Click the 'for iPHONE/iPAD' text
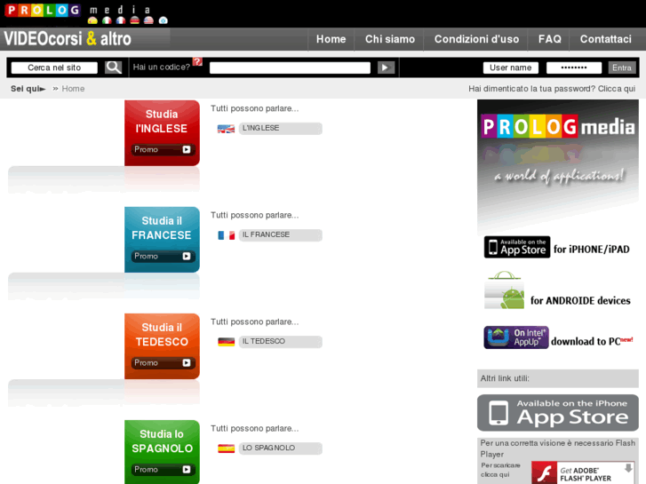 point(592,250)
